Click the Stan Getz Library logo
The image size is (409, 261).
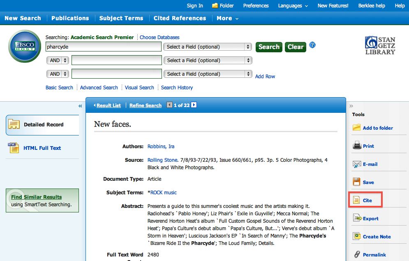point(380,45)
